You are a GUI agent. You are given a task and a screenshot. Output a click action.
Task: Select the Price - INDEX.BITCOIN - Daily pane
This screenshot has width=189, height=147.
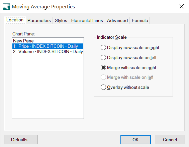(x=48, y=46)
